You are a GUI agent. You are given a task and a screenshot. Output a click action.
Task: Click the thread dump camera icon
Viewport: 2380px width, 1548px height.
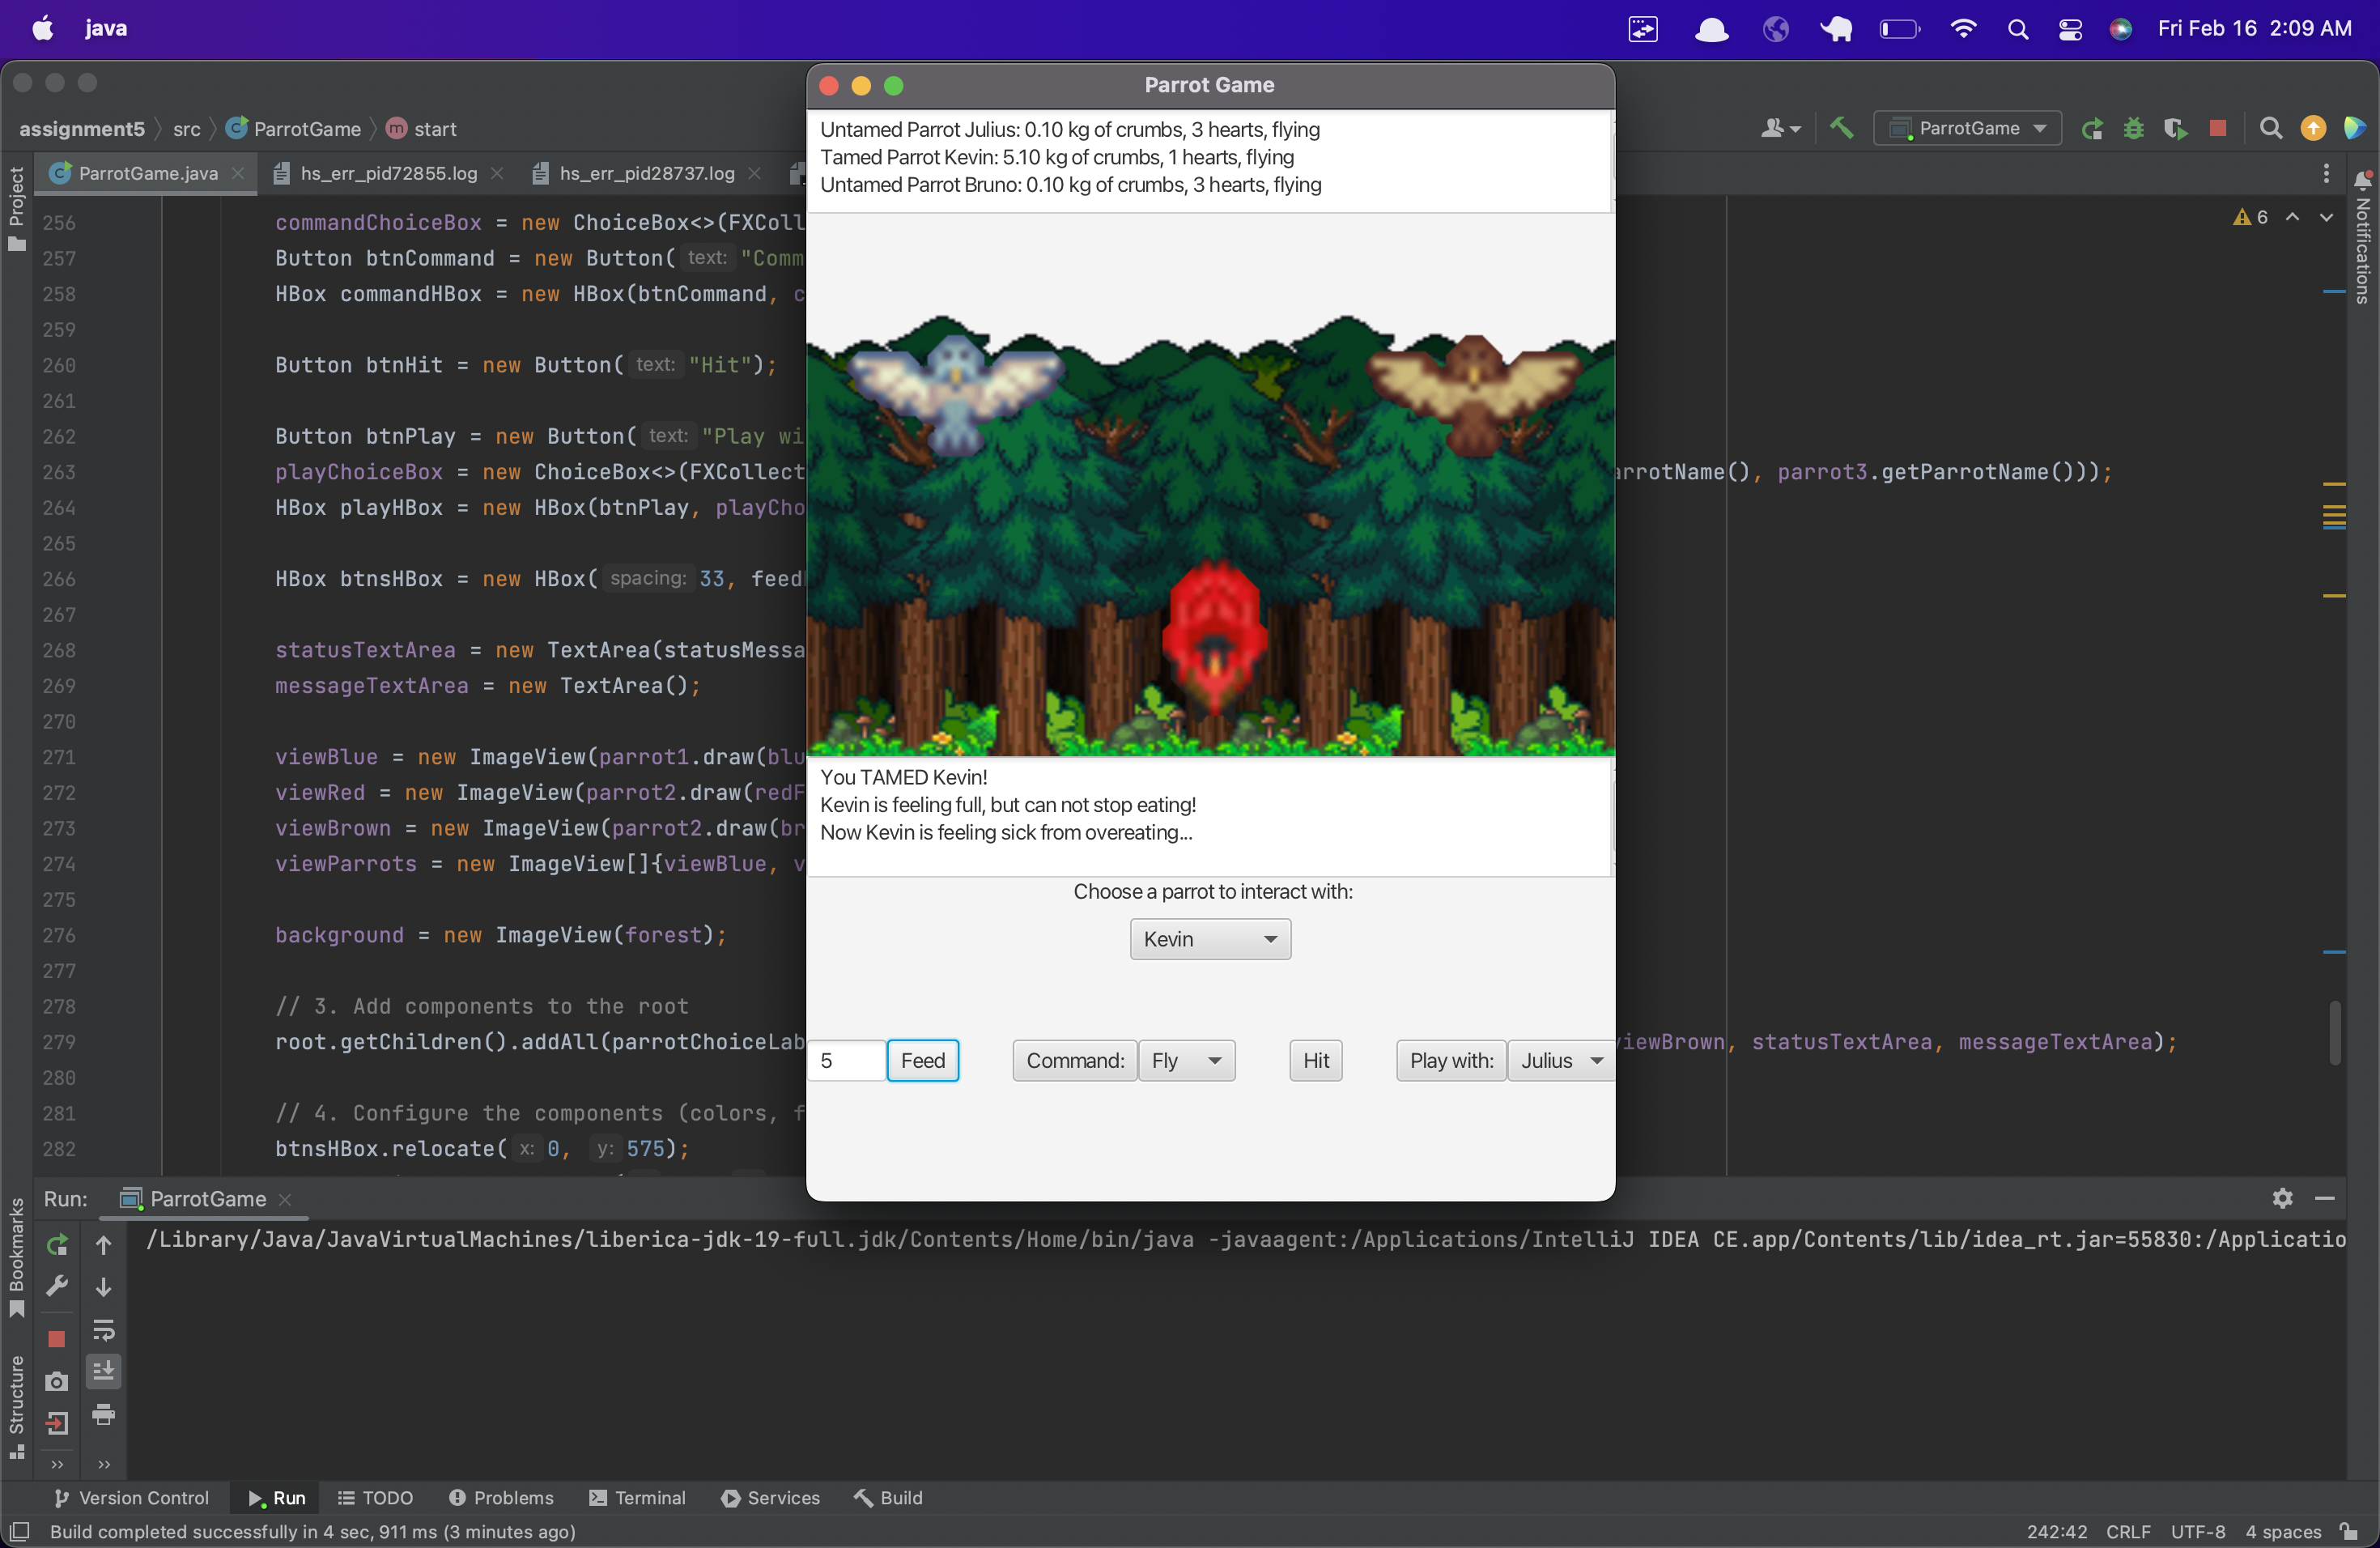[57, 1381]
